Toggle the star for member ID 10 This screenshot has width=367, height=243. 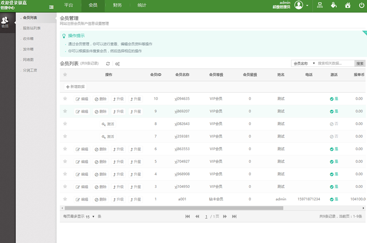point(65,99)
